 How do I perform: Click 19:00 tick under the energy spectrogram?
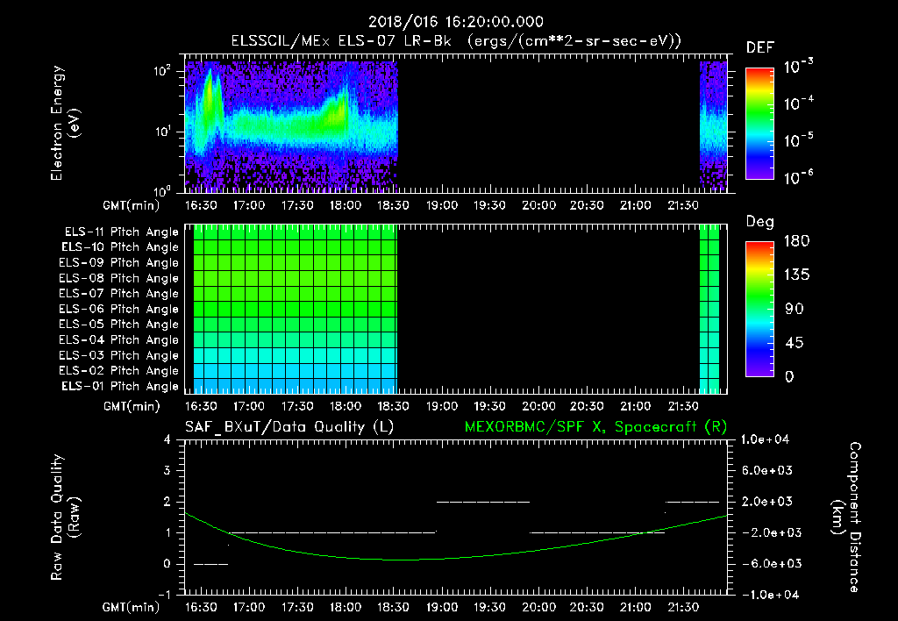point(442,205)
